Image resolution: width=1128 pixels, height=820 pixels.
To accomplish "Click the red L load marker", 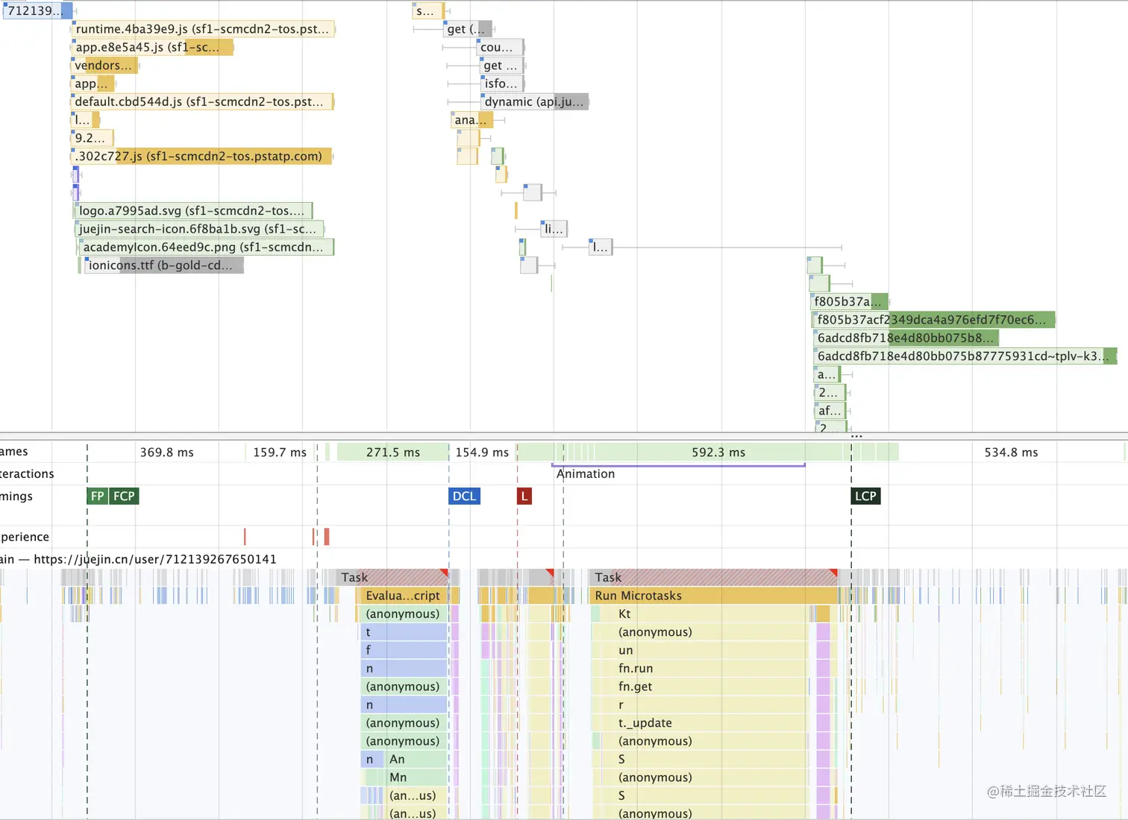I will click(x=524, y=496).
